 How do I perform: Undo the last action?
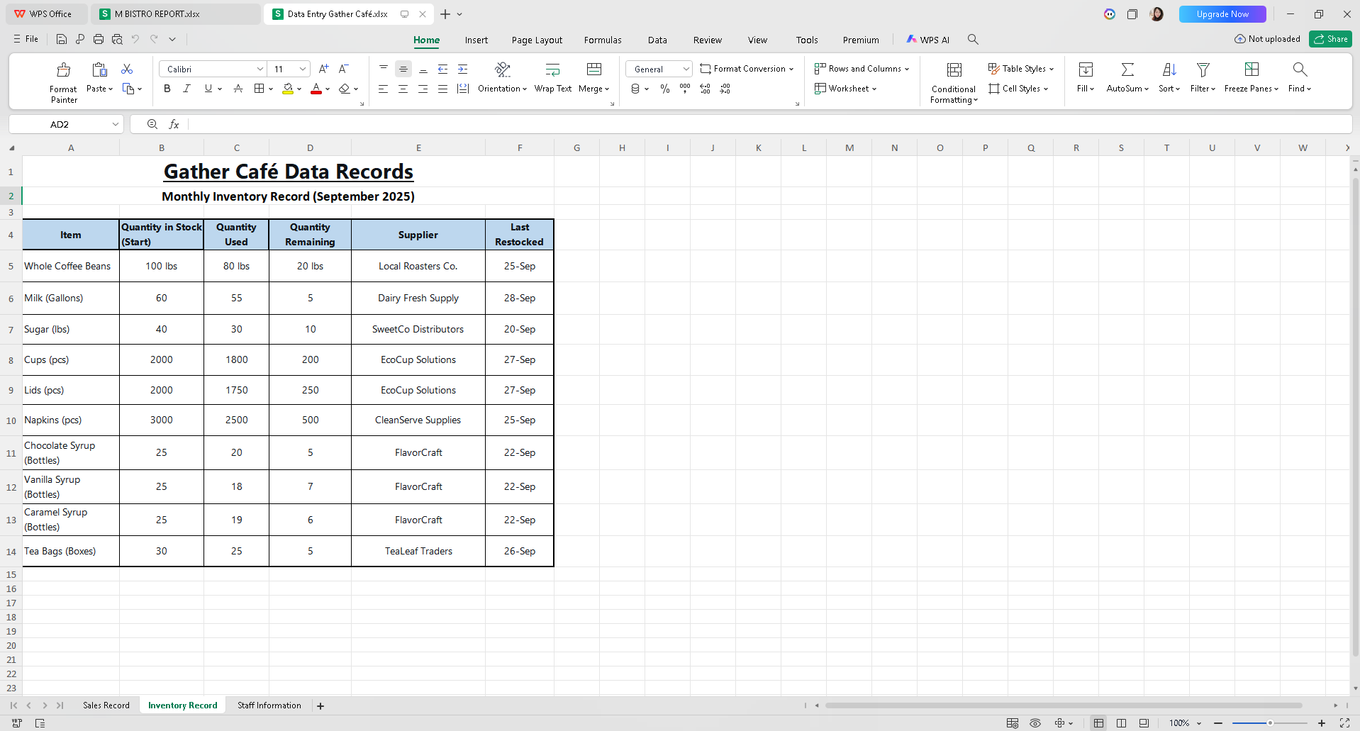[135, 40]
